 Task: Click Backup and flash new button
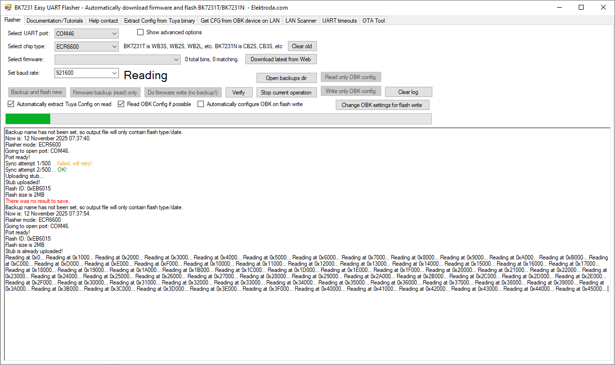coord(37,93)
